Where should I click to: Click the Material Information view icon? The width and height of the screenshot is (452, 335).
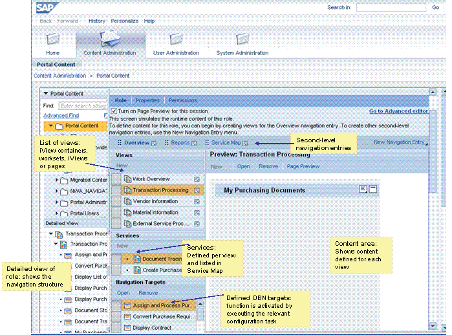pyautogui.click(x=127, y=213)
